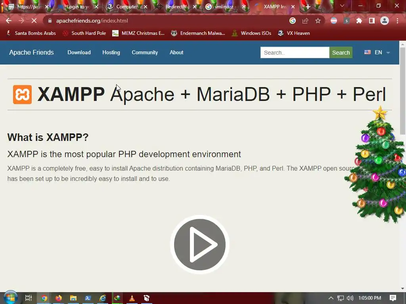Switch to the Computer tab

pos(127,7)
